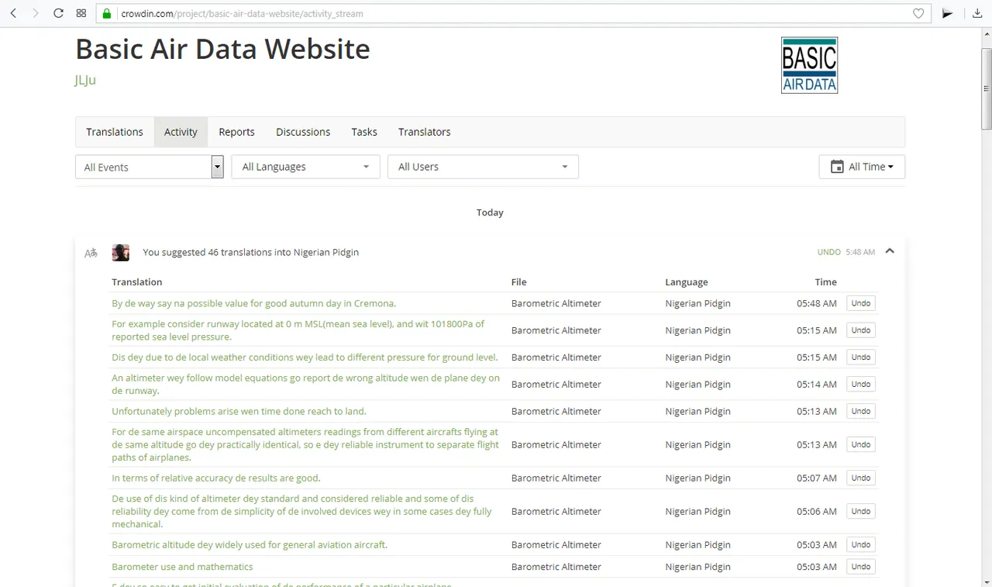Open the send/flow arrow icon in toolbar
Viewport: 992px width, 587px height.
click(947, 13)
